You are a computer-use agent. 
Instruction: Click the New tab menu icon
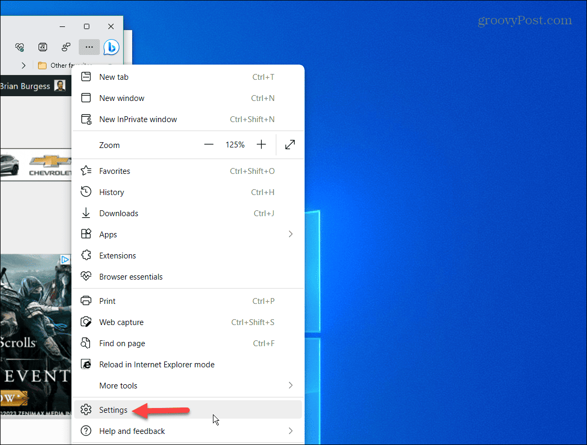point(86,77)
